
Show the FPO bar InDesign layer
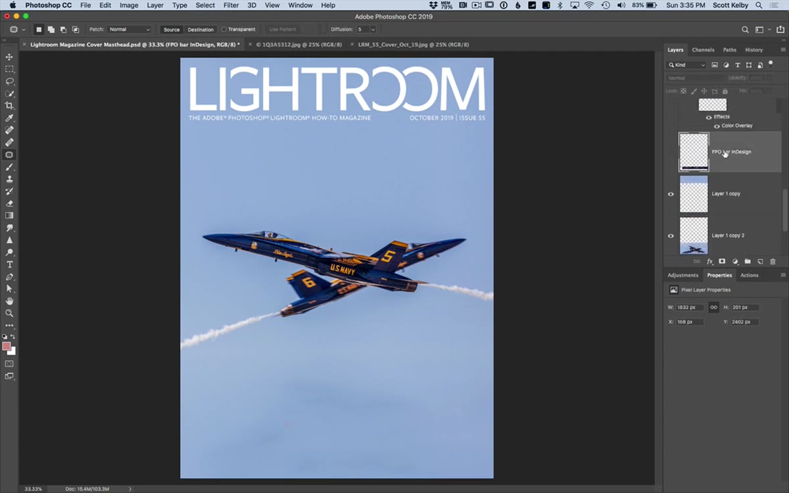click(671, 152)
